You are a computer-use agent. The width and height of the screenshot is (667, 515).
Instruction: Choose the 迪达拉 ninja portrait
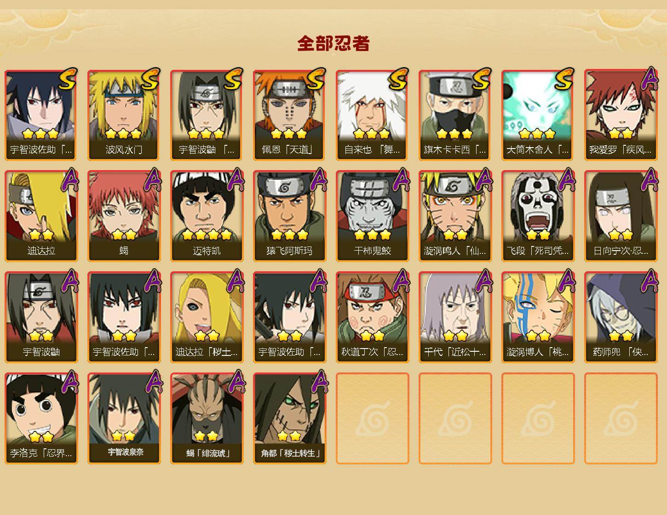(41, 216)
